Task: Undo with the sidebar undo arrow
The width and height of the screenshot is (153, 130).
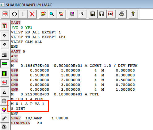Action: point(4,36)
